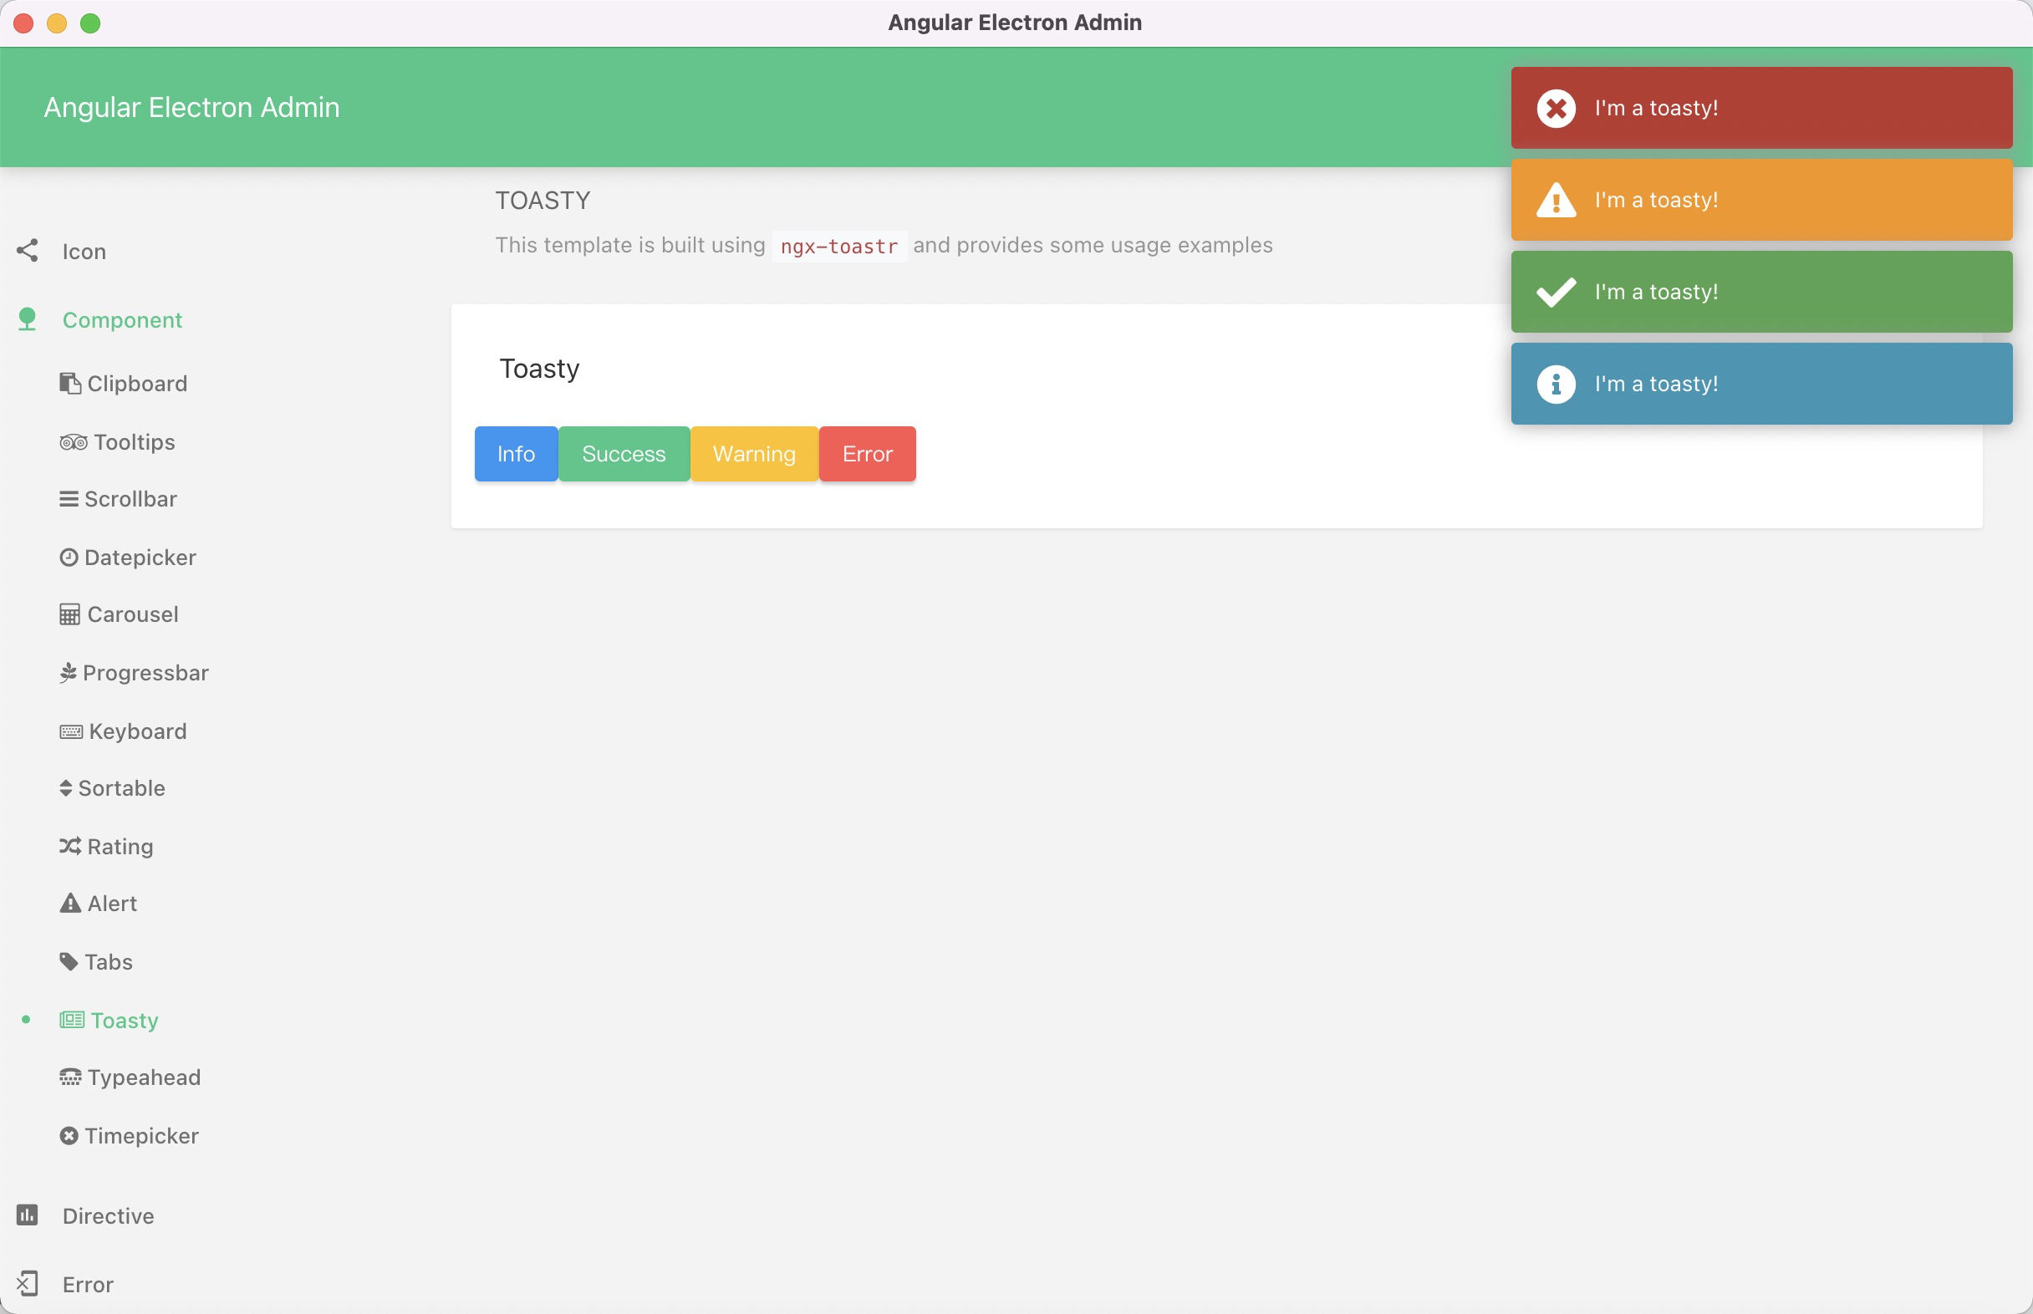Click the Error button in Toasty
Screen dimensions: 2033x1314
(867, 453)
